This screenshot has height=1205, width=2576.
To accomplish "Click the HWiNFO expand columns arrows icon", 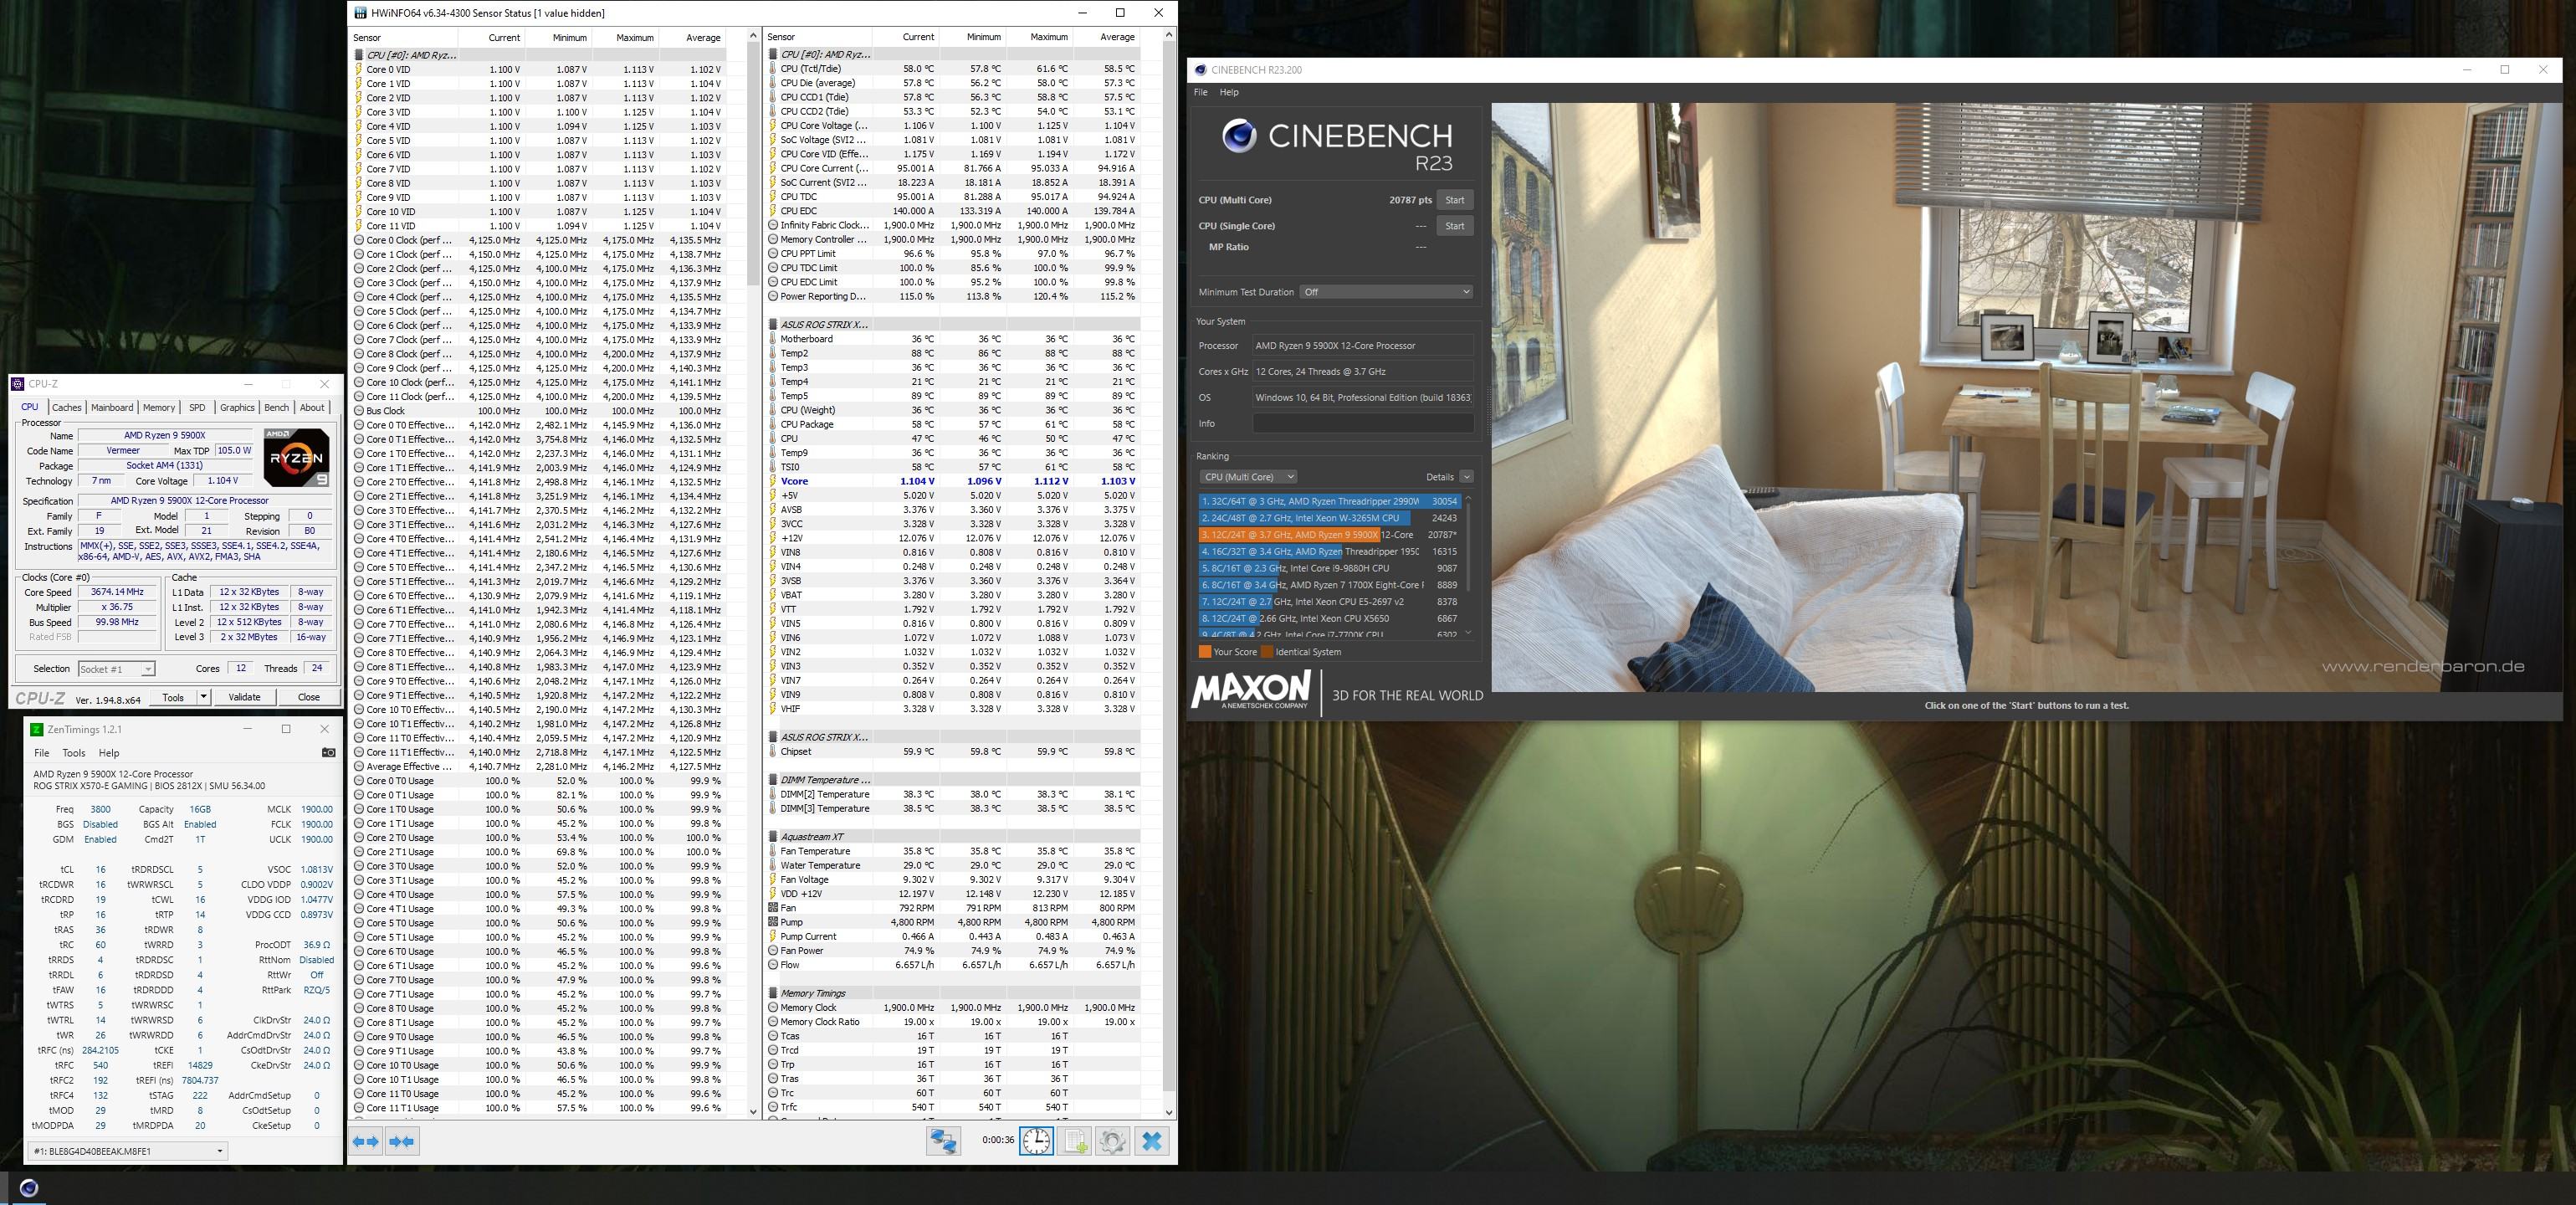I will point(367,1141).
